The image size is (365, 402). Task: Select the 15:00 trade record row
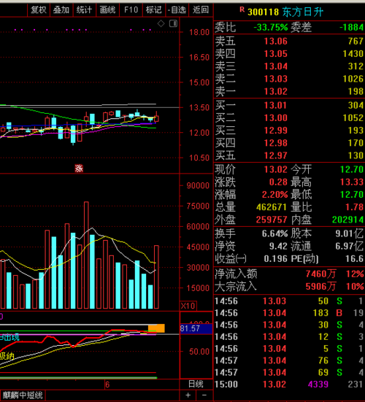[x=289, y=384]
